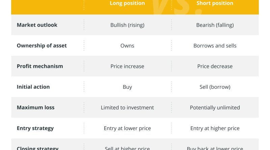This screenshot has height=150, width=270.
Task: Click the Bullish (rising) cell
Action: click(x=127, y=25)
